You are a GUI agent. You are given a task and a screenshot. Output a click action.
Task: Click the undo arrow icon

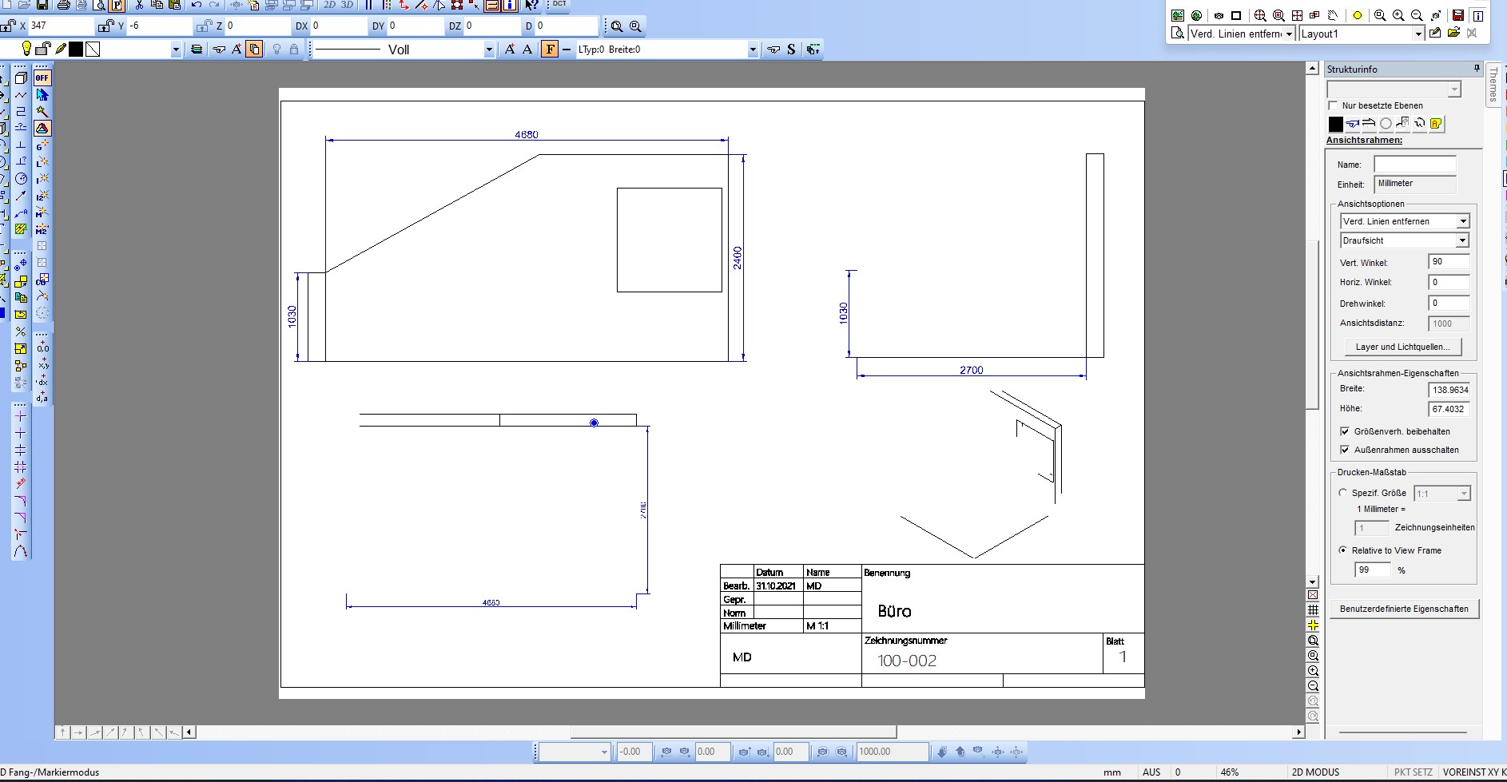point(197,5)
